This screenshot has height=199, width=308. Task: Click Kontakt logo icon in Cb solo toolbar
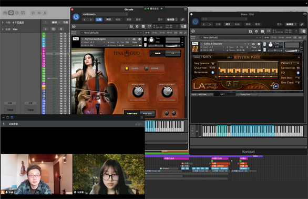point(74,26)
